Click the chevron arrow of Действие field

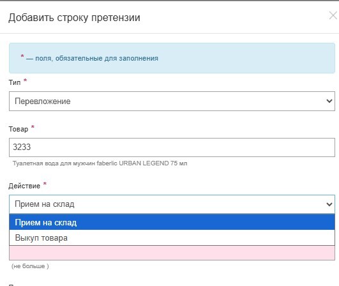click(x=329, y=204)
